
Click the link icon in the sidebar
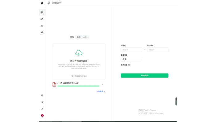click(x=42, y=109)
